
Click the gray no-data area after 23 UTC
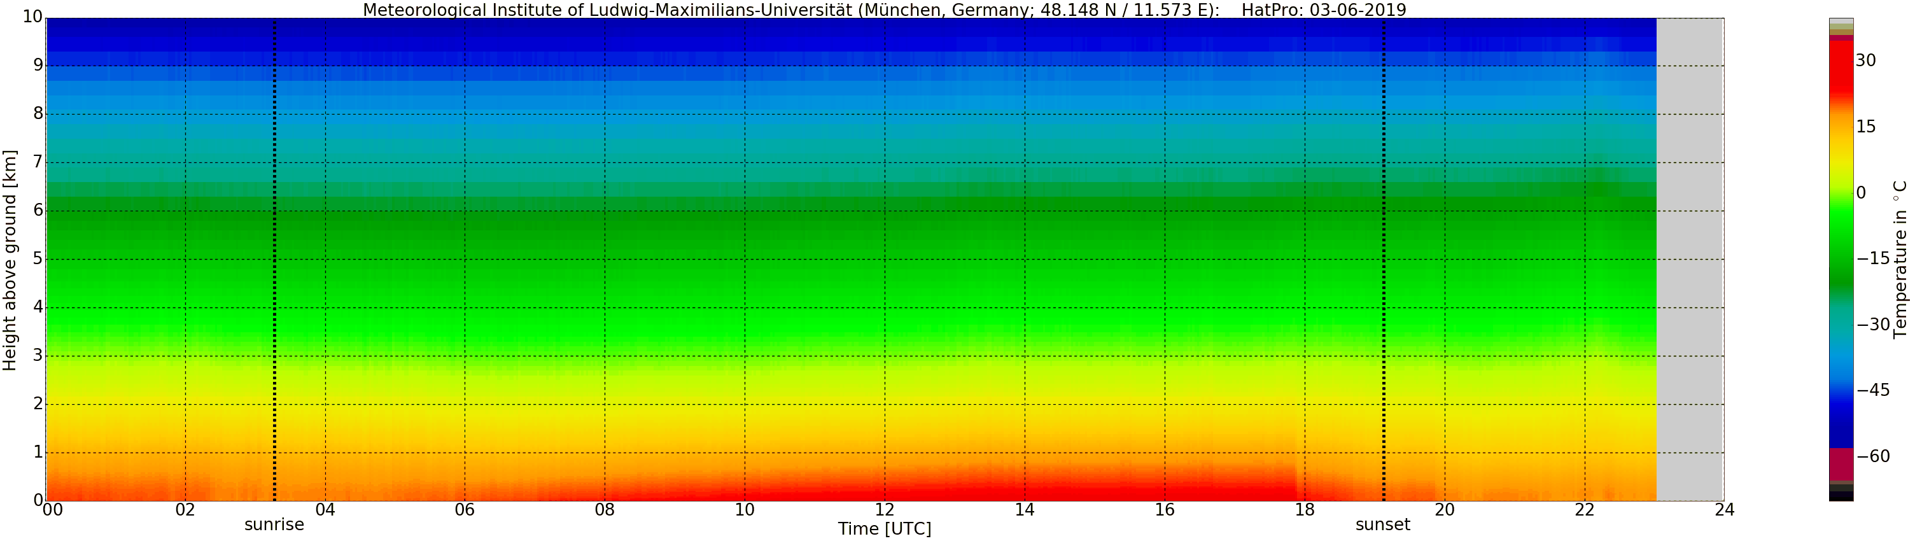pyautogui.click(x=1689, y=260)
